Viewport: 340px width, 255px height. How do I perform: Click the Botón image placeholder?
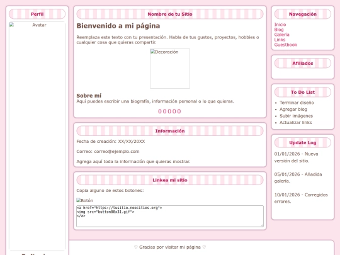tap(85, 200)
